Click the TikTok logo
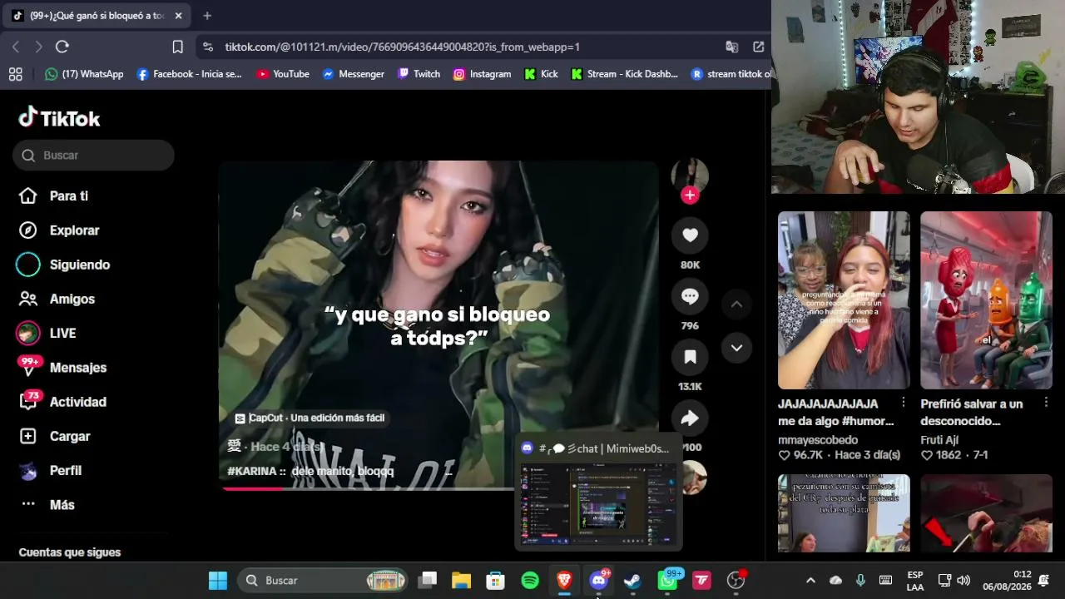This screenshot has width=1065, height=599. [x=59, y=118]
